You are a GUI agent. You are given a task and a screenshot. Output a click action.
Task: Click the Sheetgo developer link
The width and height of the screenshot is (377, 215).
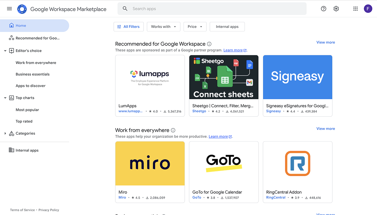(x=199, y=111)
